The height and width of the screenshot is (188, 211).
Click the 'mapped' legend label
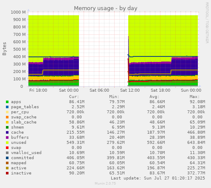tap(19, 163)
